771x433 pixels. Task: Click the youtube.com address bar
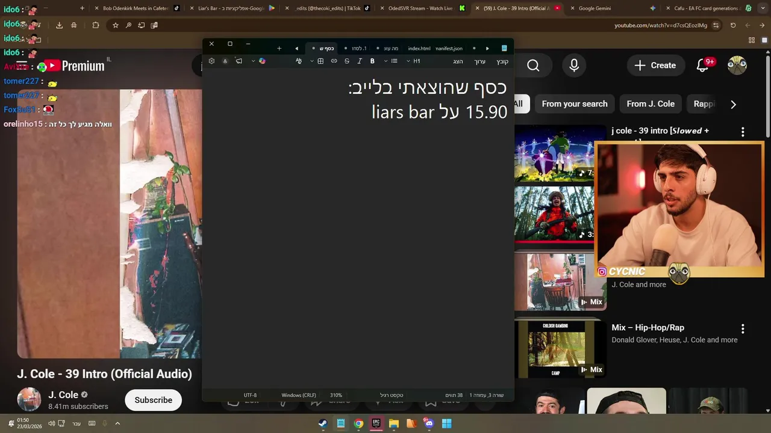(661, 25)
